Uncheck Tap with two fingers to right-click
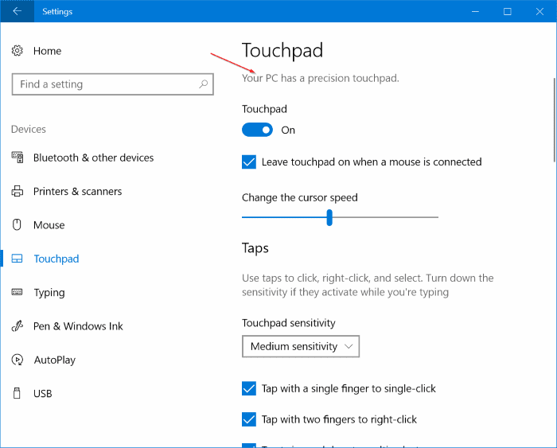This screenshot has width=557, height=448. [248, 419]
